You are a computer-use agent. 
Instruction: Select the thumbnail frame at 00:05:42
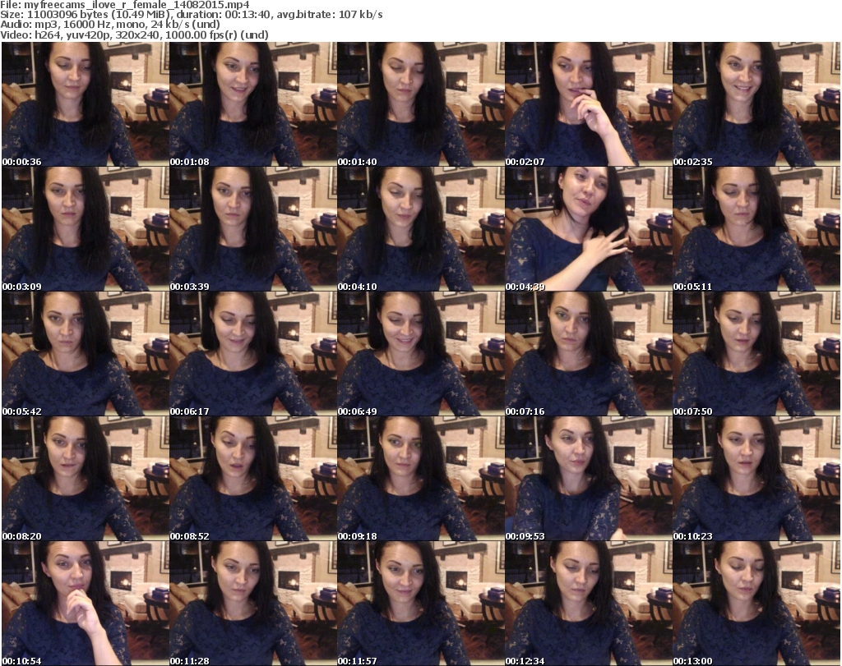[x=86, y=354]
